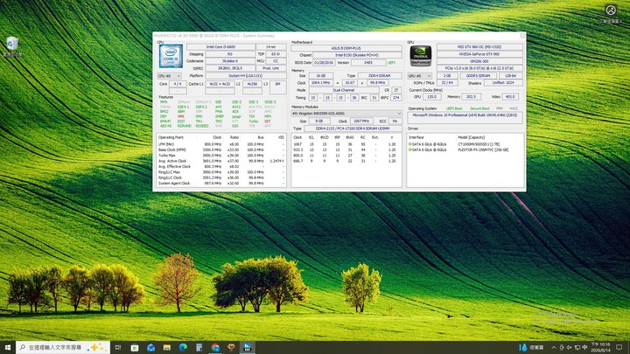Click the 'Avg. Active Clock' row
The height and width of the screenshot is (354, 630).
[x=221, y=161]
